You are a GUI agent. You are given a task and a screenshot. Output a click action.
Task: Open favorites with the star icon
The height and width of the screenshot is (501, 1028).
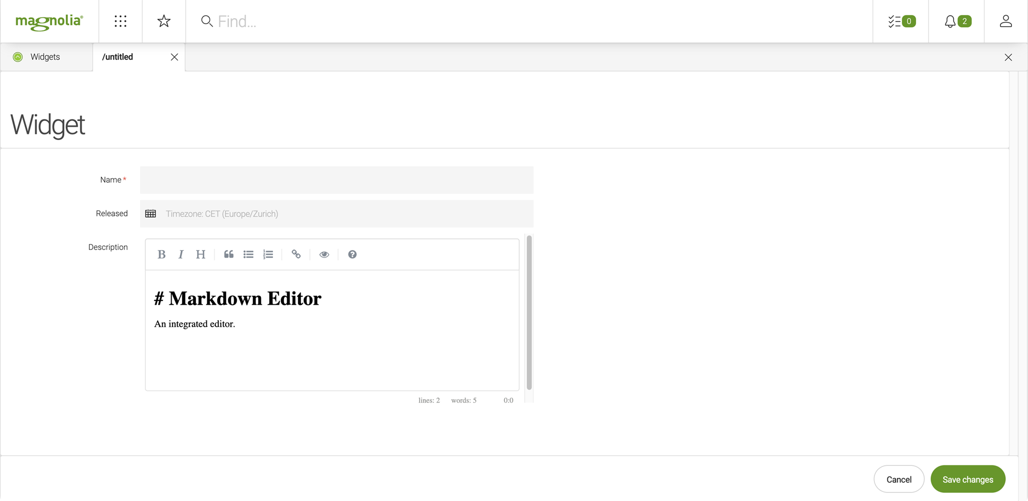[164, 21]
